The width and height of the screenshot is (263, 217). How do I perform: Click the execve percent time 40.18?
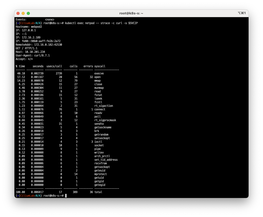coord(21,73)
